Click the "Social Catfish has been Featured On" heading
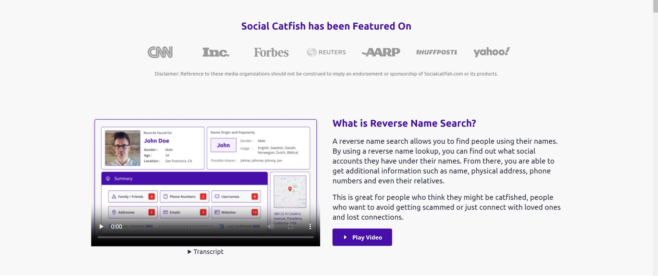This screenshot has width=658, height=276. [x=326, y=26]
